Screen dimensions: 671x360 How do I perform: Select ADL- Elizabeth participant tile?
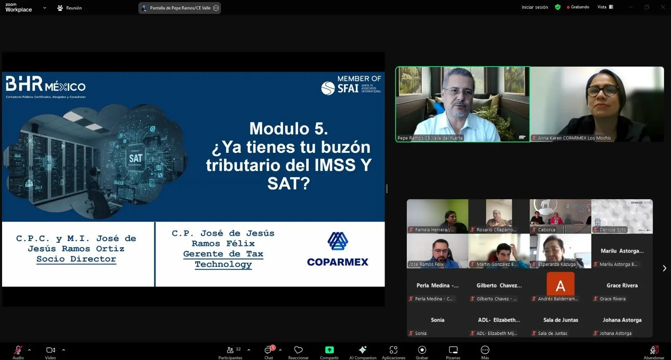coord(499,320)
